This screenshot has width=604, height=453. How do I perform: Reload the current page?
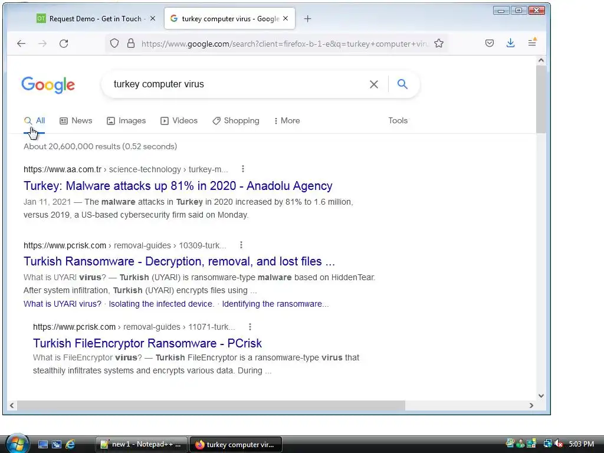pos(64,44)
